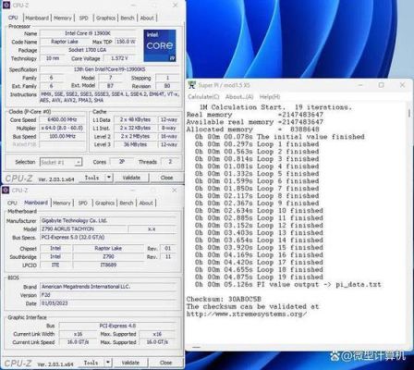Click Tools button in lower CPU-Z window
The image size is (414, 370).
pyautogui.click(x=91, y=363)
